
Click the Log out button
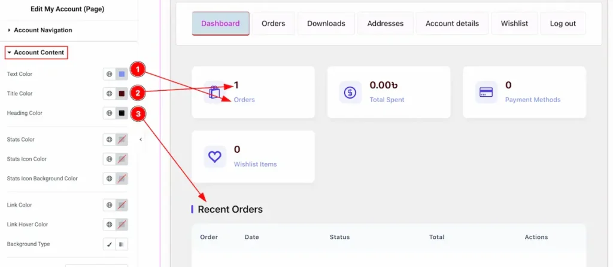[562, 24]
